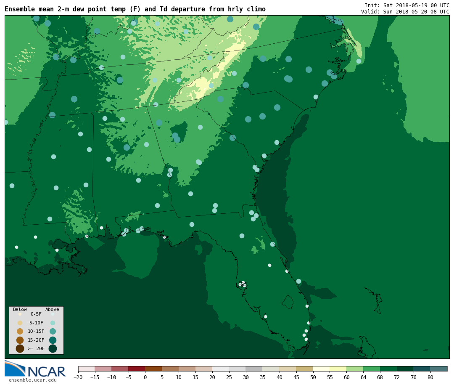Pick the 10 to 15 tan colorbar swatch

[187, 369]
